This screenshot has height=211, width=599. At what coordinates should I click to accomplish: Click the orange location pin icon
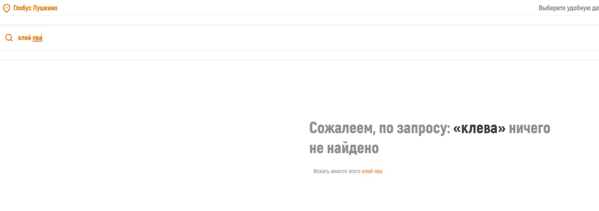point(7,8)
